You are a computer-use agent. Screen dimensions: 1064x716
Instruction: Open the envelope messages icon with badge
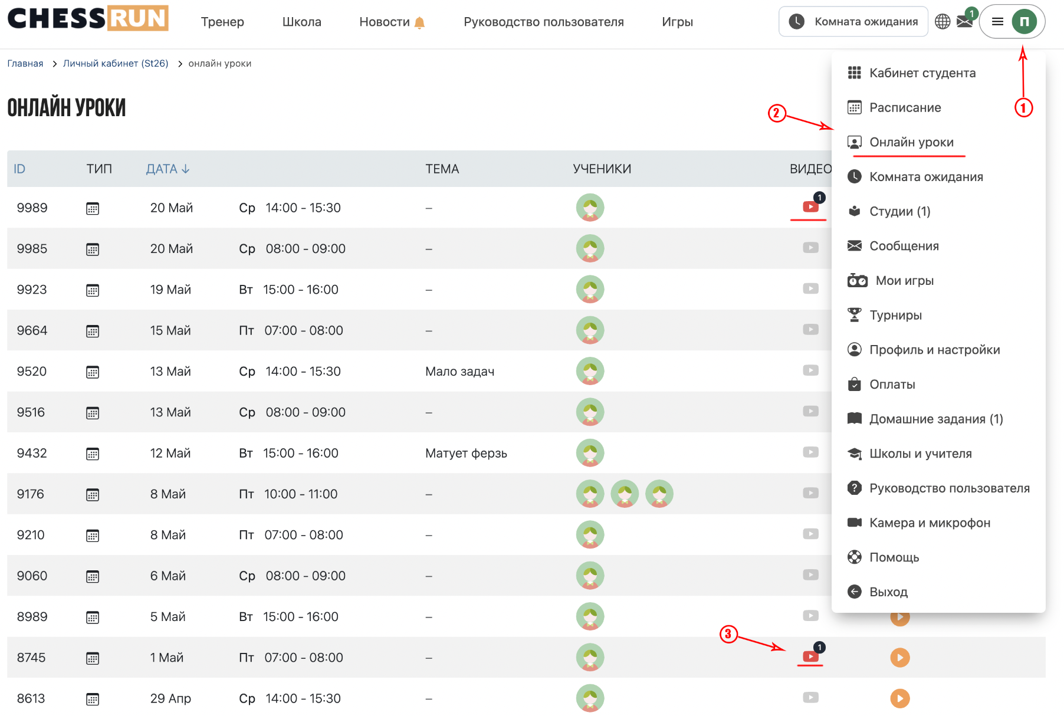[x=965, y=21]
